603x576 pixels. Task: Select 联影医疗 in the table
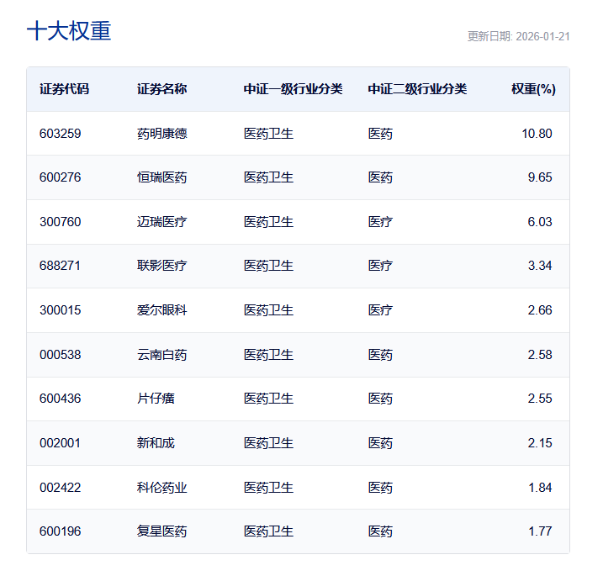coord(161,266)
